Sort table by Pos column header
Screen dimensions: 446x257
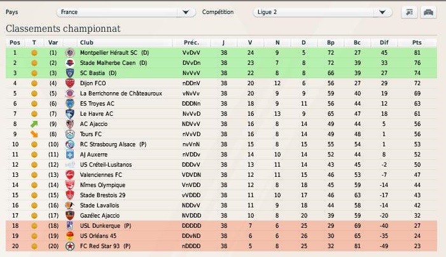(15, 43)
